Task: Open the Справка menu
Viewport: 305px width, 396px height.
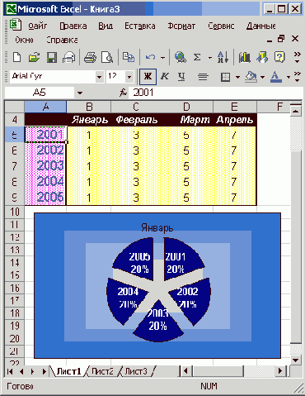Action: point(62,40)
